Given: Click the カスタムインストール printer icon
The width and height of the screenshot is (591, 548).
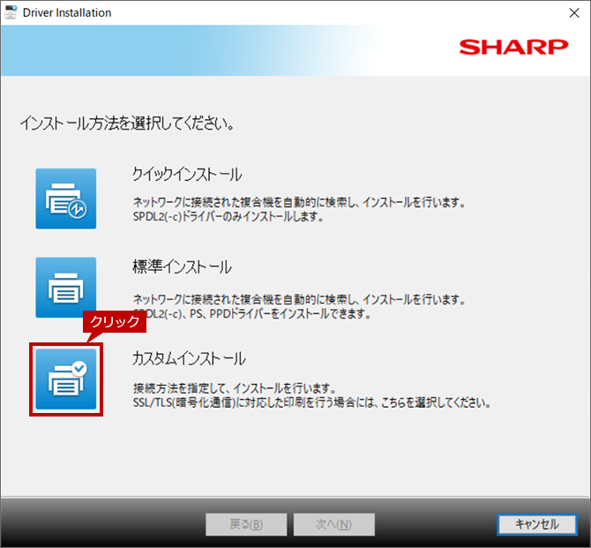Looking at the screenshot, I should [66, 379].
